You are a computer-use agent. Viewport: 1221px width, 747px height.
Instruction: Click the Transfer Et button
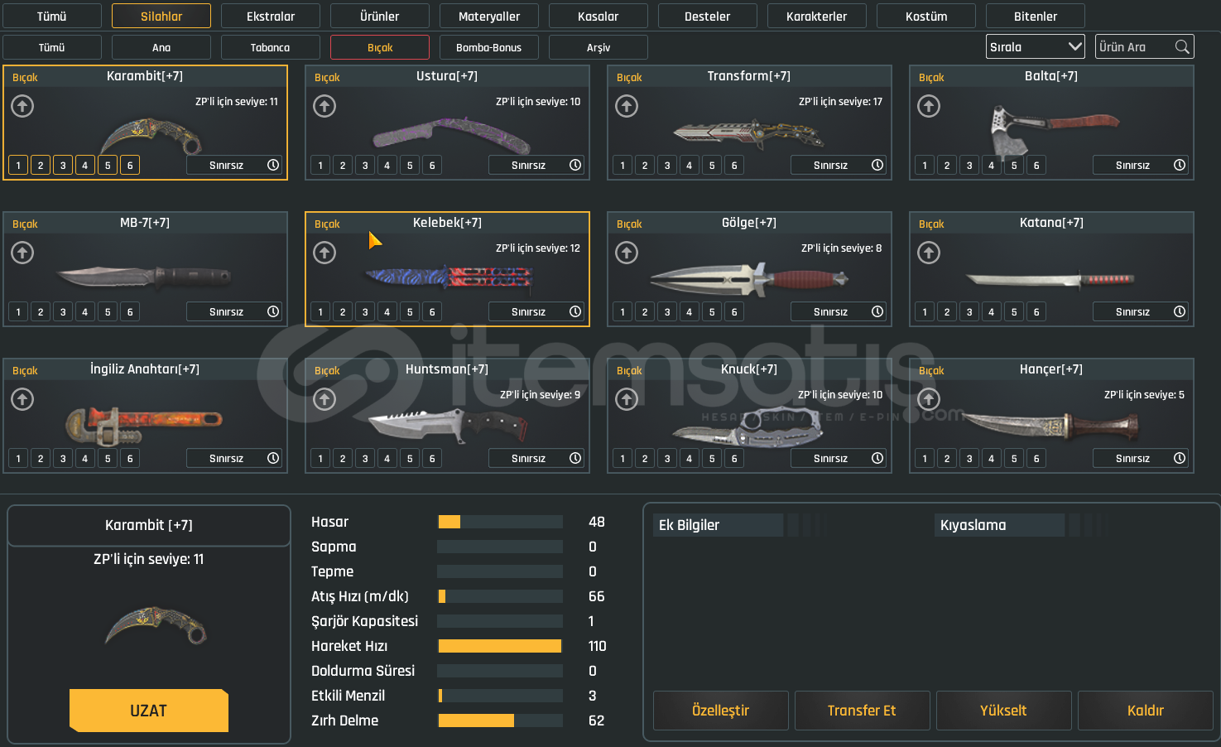(x=862, y=711)
